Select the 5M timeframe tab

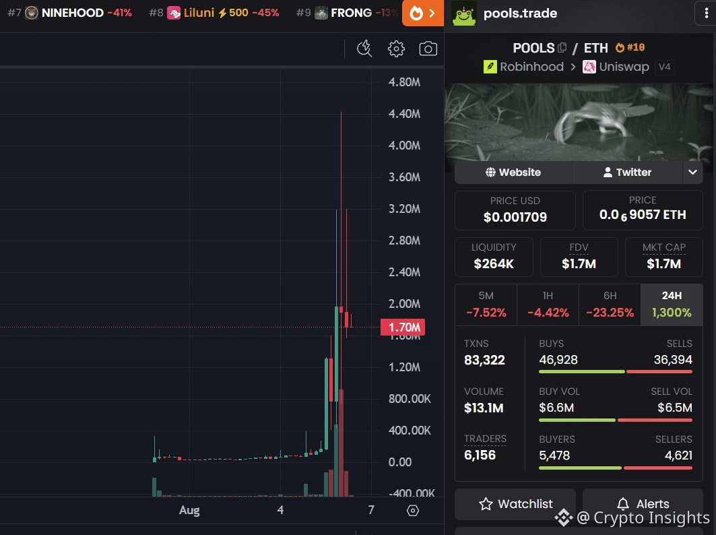[486, 305]
